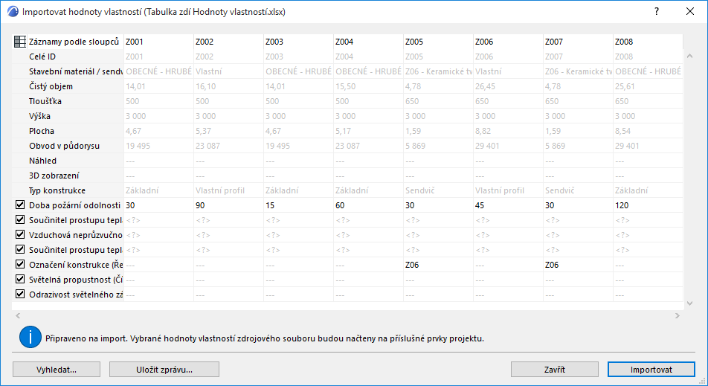
Task: Select the Náhled row label
Action: pos(43,161)
